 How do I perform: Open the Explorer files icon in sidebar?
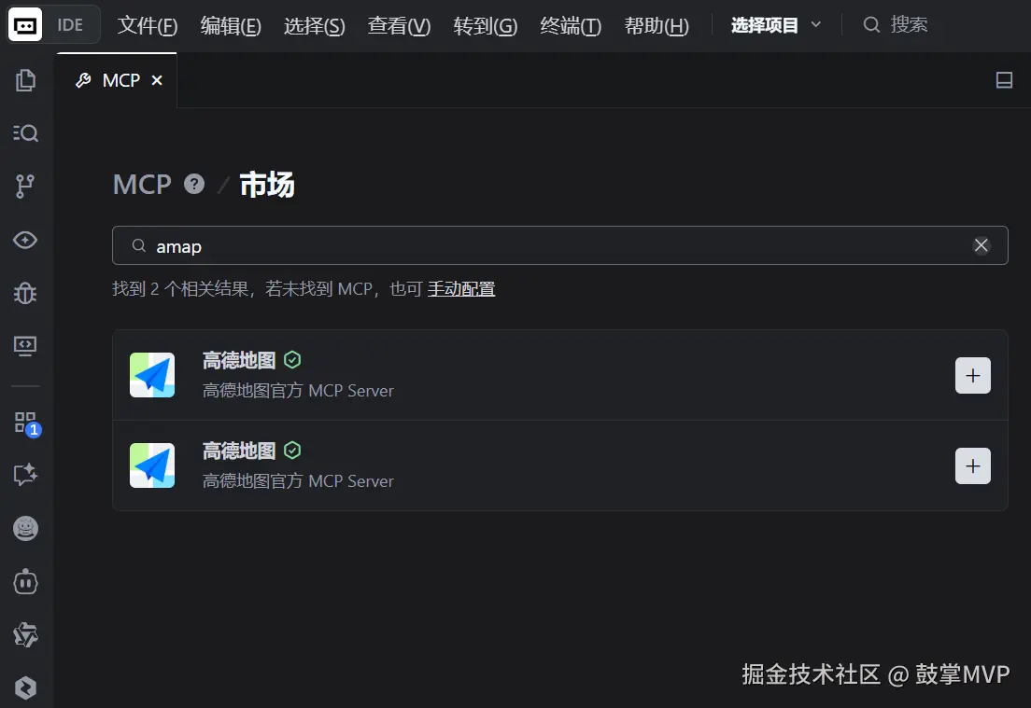point(25,80)
